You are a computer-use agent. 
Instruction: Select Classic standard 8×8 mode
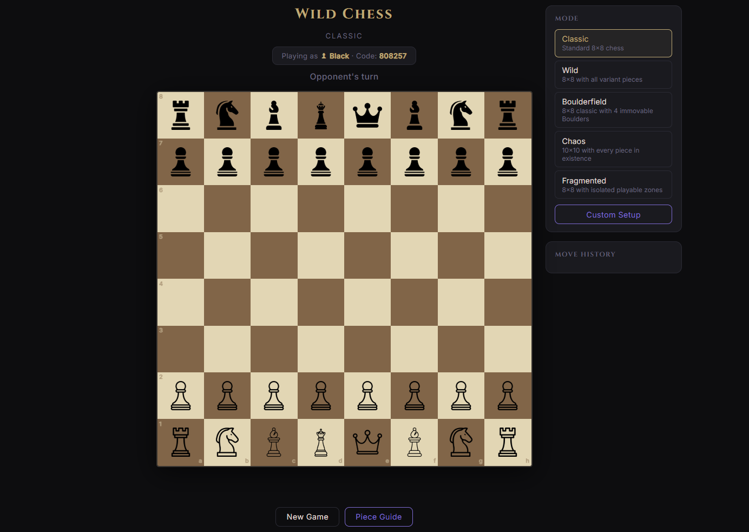(613, 43)
